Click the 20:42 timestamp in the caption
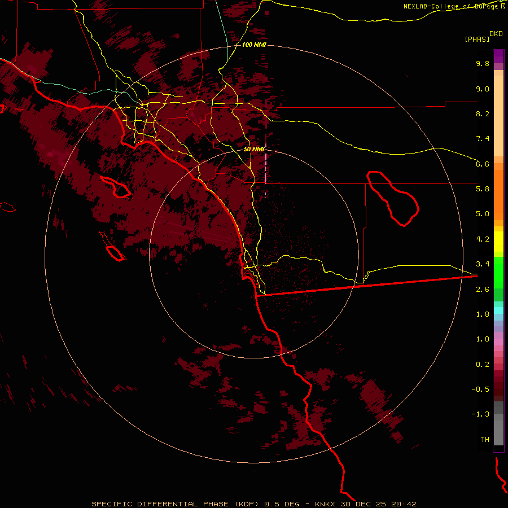The image size is (508, 508). click(404, 504)
